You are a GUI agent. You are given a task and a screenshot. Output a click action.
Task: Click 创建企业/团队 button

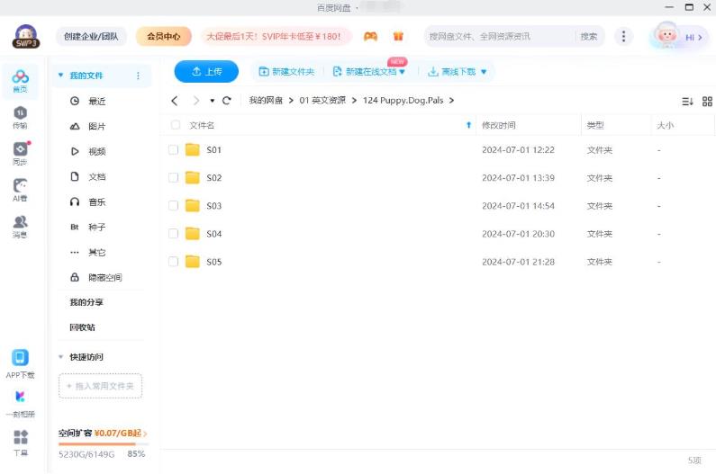91,36
